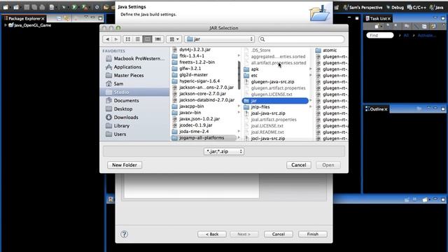Open Library in the Favorites sidebar
Viewport: 448px width, 252px height.
[x=118, y=126]
